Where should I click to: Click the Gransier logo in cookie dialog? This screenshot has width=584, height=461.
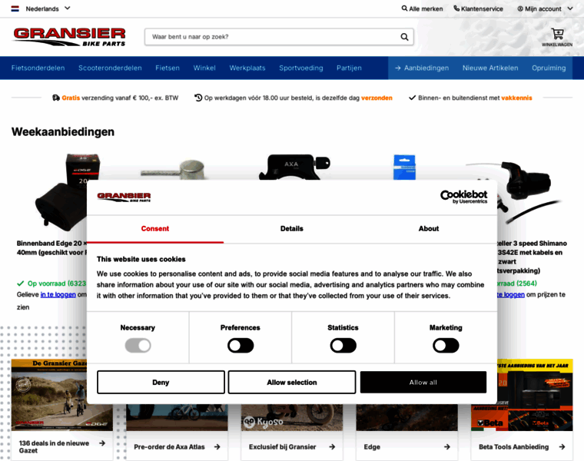click(124, 197)
